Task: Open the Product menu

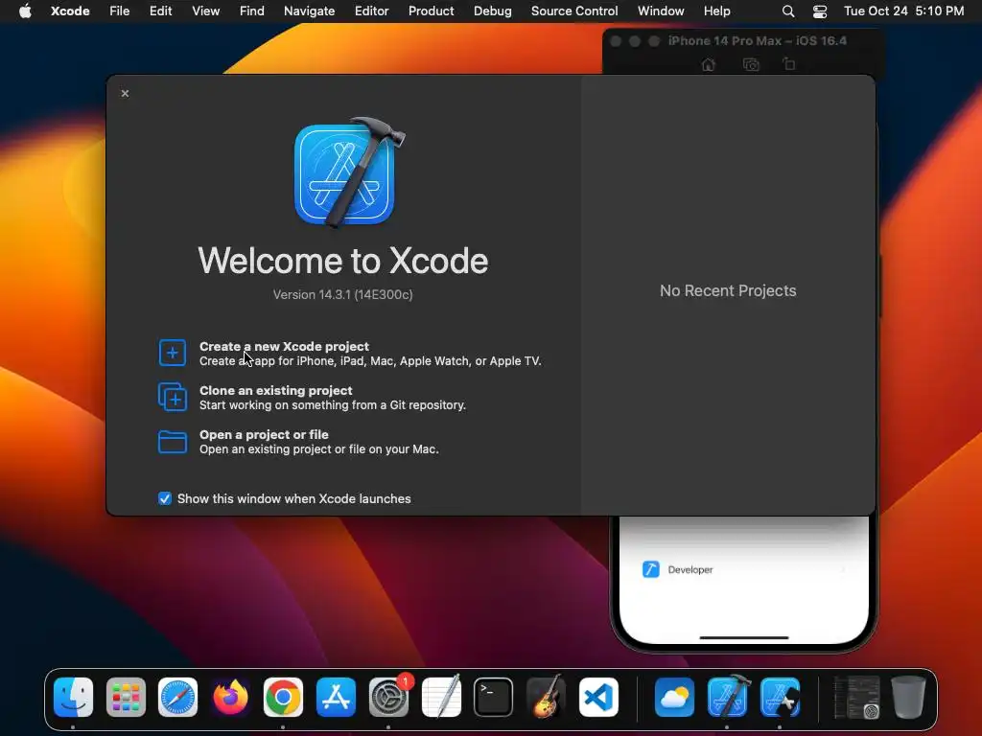Action: (x=431, y=11)
